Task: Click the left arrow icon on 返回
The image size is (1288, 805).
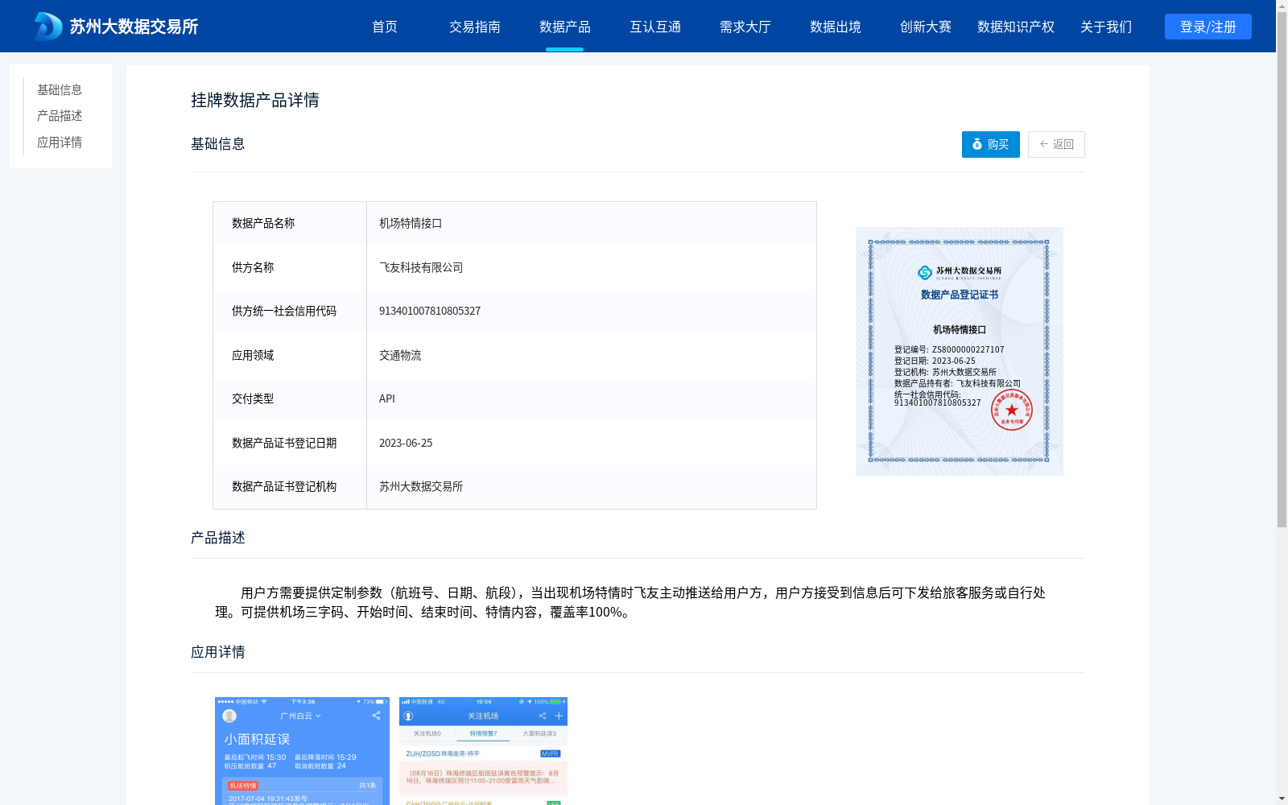Action: point(1044,144)
